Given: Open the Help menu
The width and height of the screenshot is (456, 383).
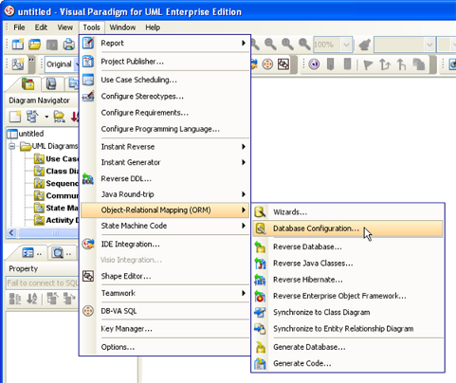Looking at the screenshot, I should tap(153, 27).
